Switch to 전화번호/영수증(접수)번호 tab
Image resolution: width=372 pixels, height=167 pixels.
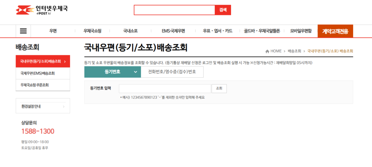(x=172, y=72)
